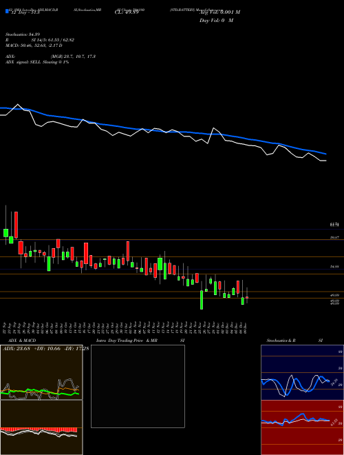Open the ADX indicator chart thumbnail

[x=41, y=372]
